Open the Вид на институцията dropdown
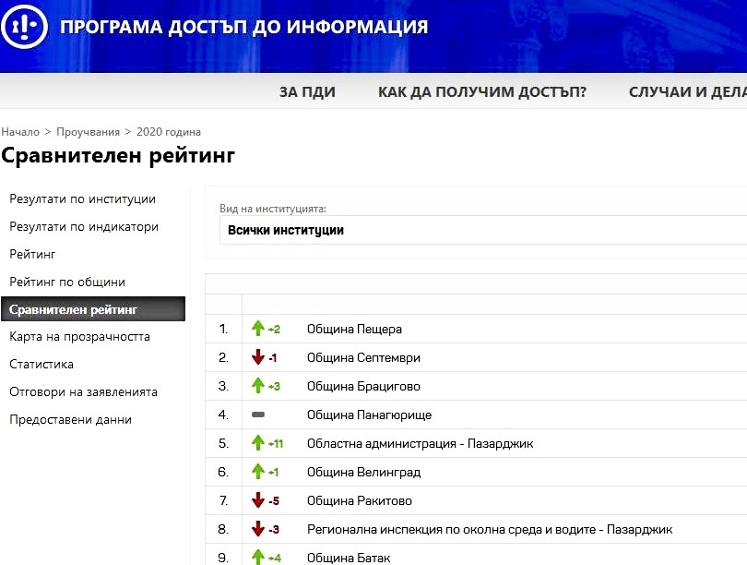The image size is (747, 565). [x=483, y=230]
